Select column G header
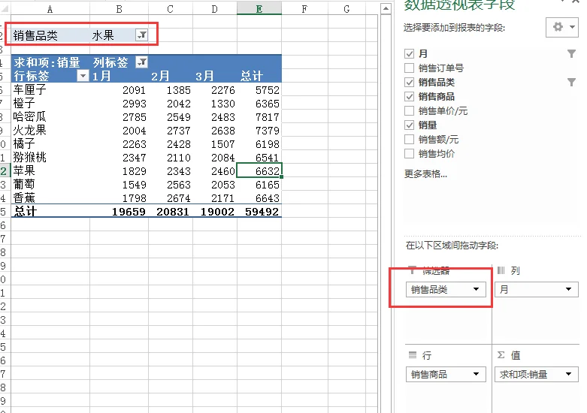587x413 pixels. click(347, 9)
